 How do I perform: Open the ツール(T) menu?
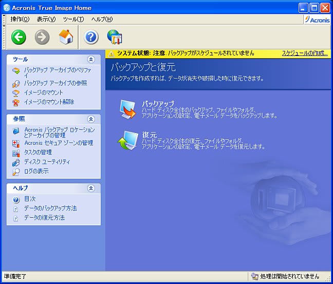click(x=73, y=20)
